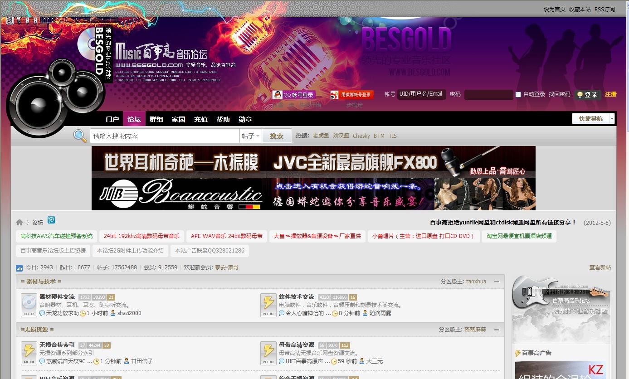Open the 群组 nav tab

[156, 119]
